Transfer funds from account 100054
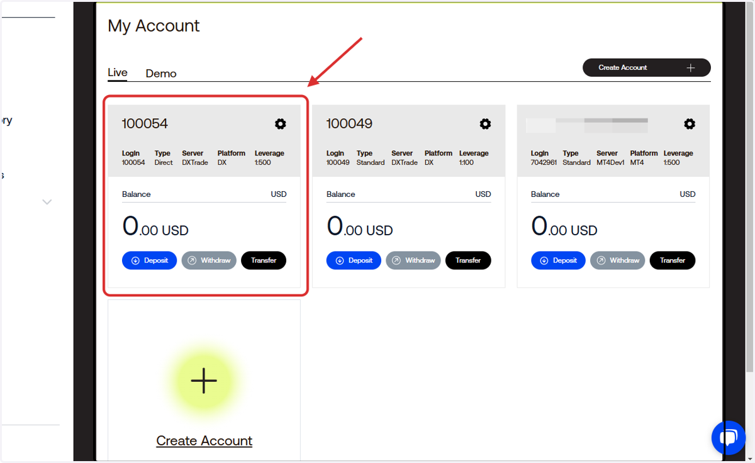Screen dimensions: 755x463 [264, 260]
